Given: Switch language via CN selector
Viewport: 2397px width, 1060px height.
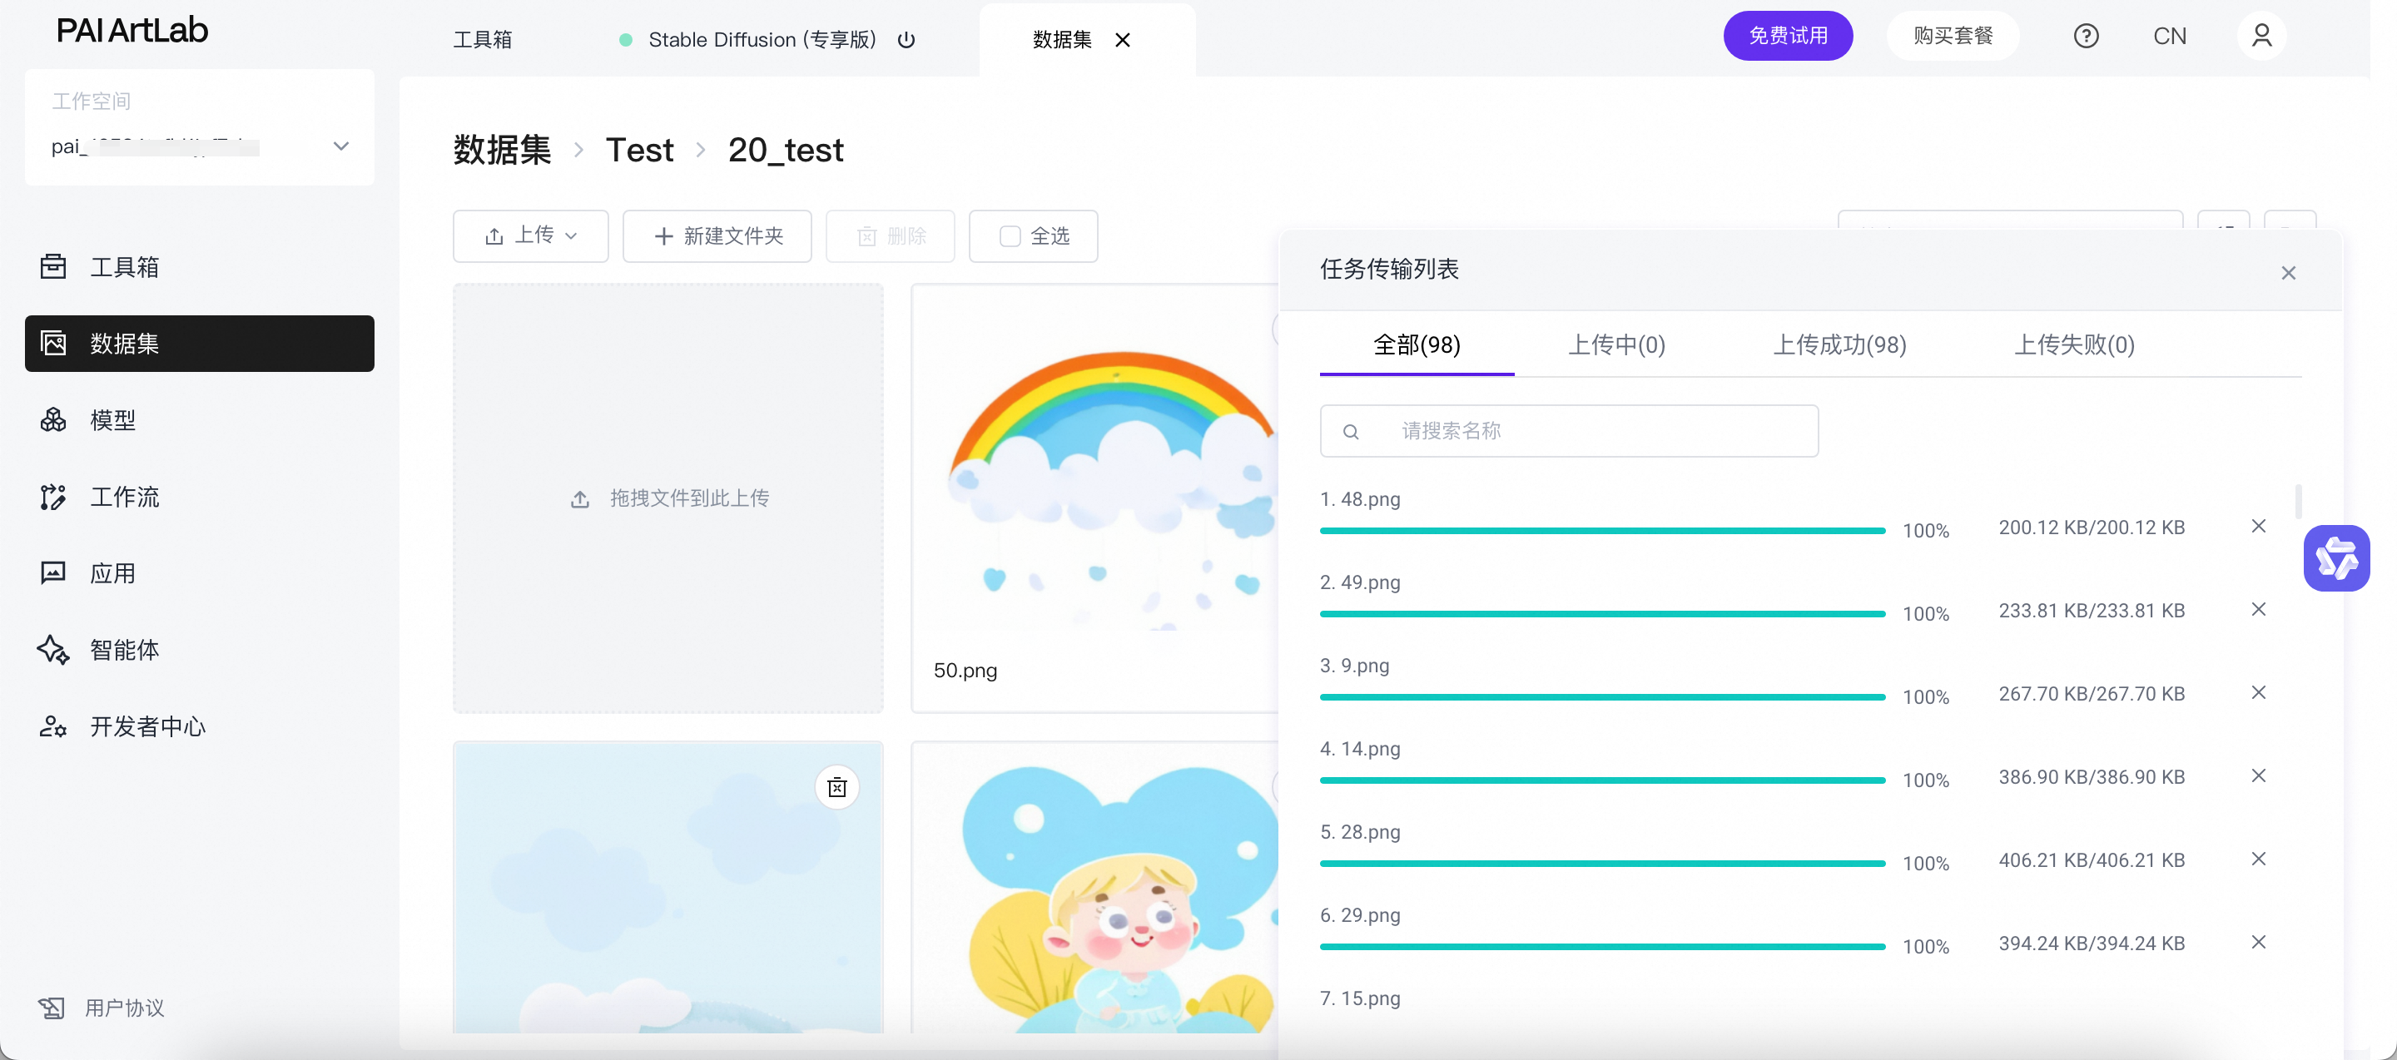Looking at the screenshot, I should pos(2169,37).
